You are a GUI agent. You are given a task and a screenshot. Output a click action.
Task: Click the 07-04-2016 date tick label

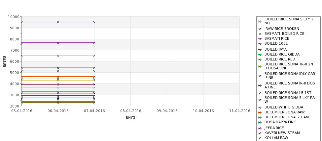point(94,111)
